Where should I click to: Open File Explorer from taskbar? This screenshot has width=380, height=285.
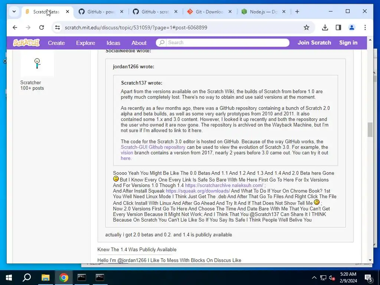click(45, 278)
